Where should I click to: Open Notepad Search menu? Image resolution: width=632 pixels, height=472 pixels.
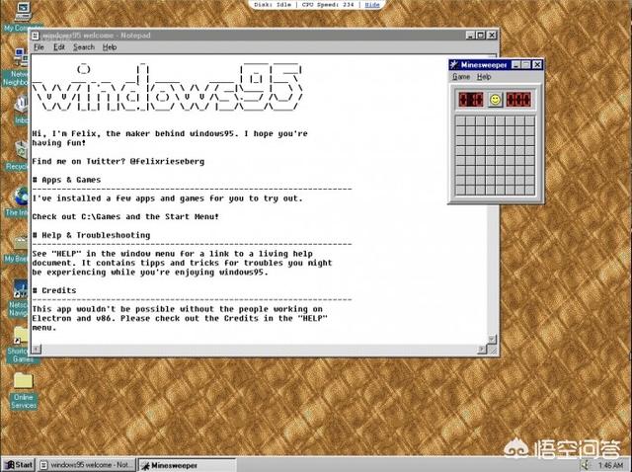tap(84, 47)
